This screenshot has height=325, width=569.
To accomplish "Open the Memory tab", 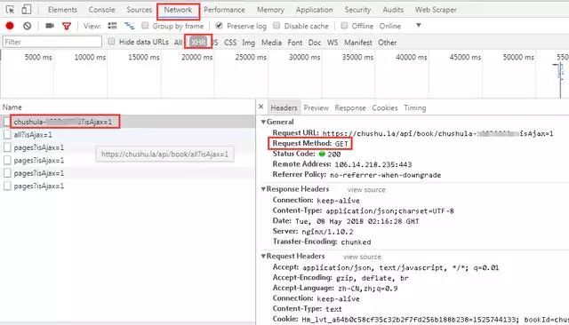I will click(270, 10).
